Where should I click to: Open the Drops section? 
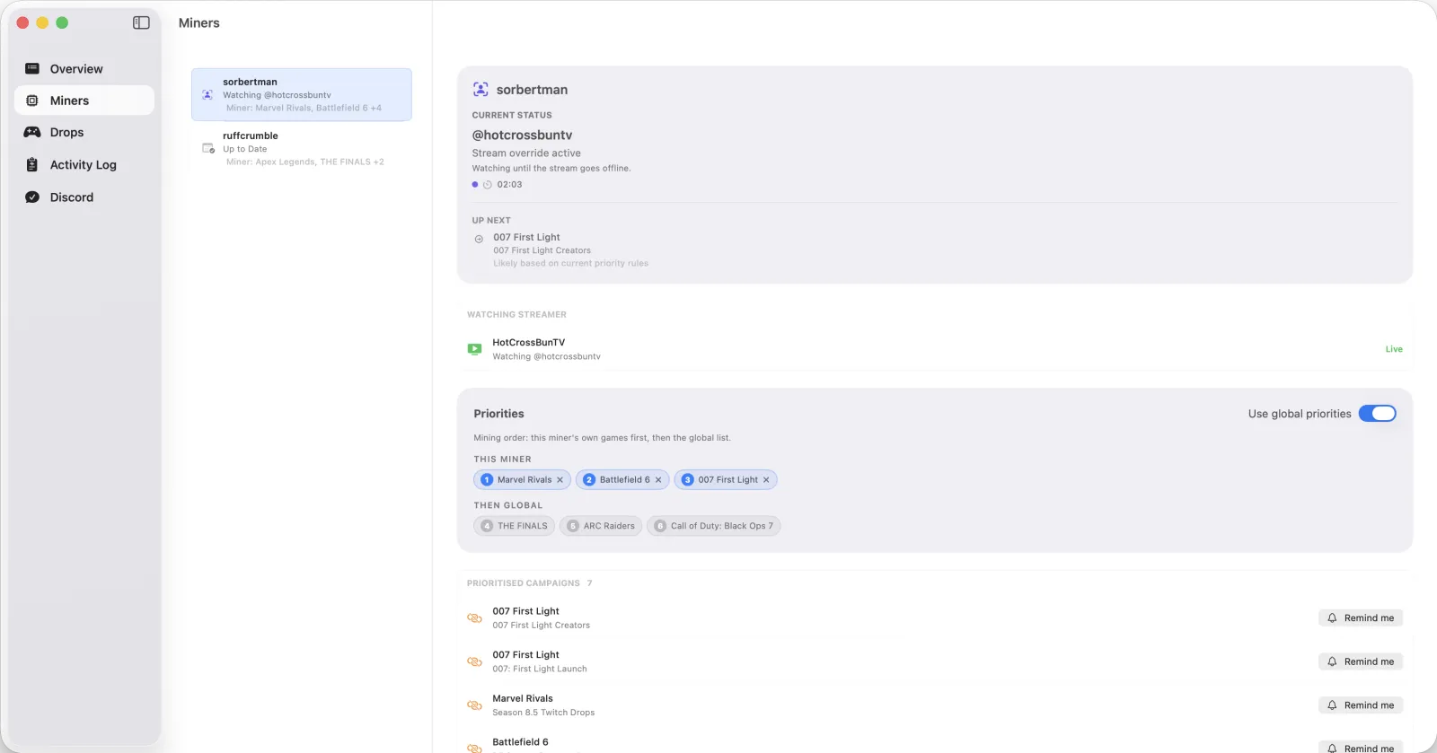pos(84,132)
